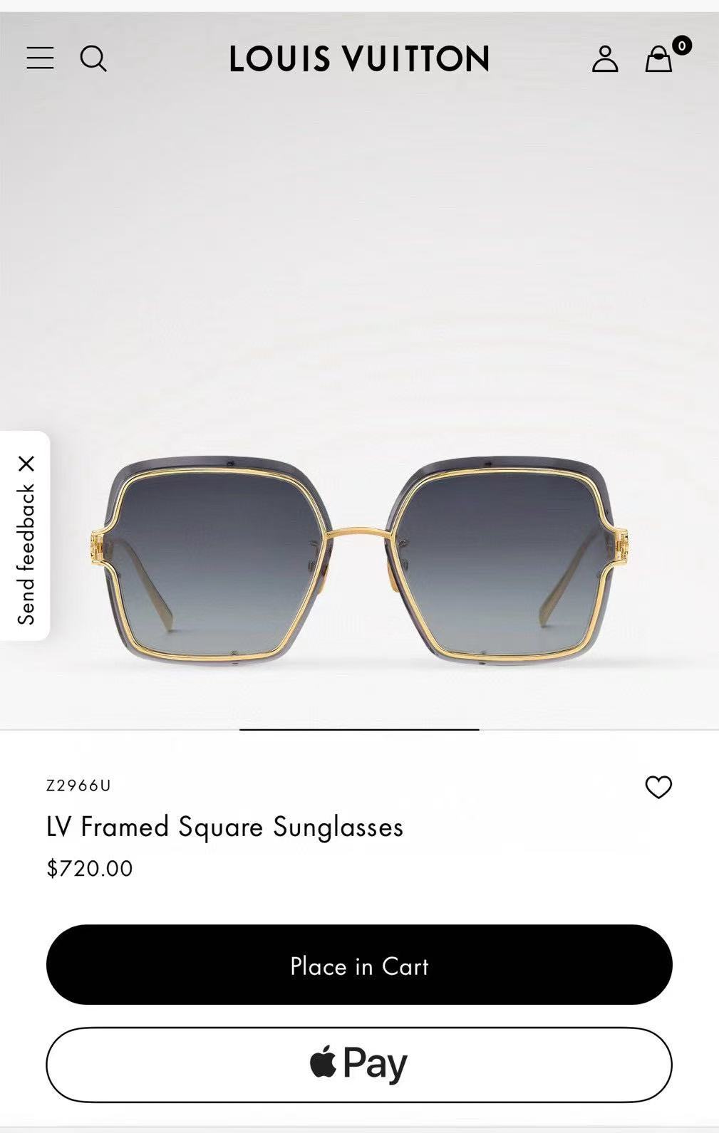This screenshot has width=719, height=1133.
Task: Open the account profile icon
Action: click(x=605, y=58)
